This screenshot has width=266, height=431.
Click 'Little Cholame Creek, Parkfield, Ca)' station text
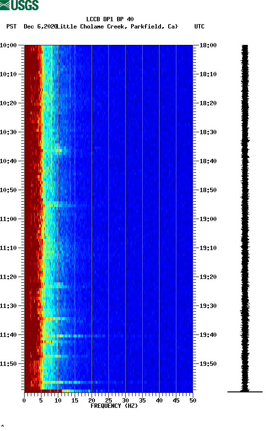tap(117, 27)
